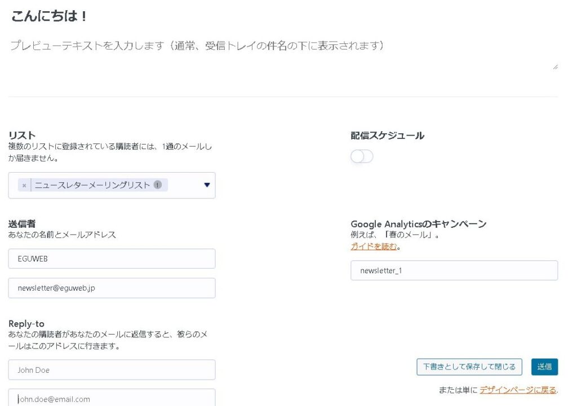Click the preview text area resize handle
This screenshot has height=406, width=577.
(x=555, y=67)
